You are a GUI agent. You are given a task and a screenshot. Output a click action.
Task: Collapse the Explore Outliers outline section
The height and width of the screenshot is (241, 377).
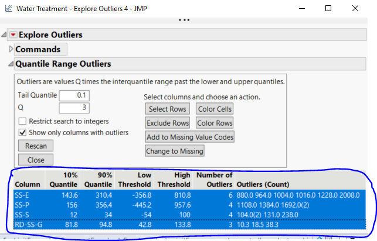tap(5, 35)
